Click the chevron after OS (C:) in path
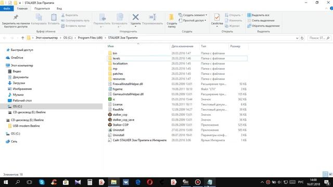The image size is (333, 187). [75, 38]
